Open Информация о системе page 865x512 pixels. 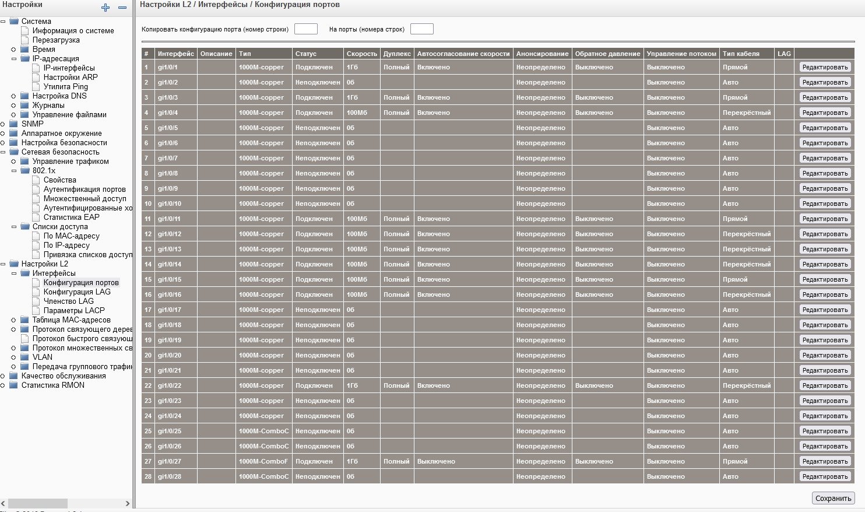(73, 30)
